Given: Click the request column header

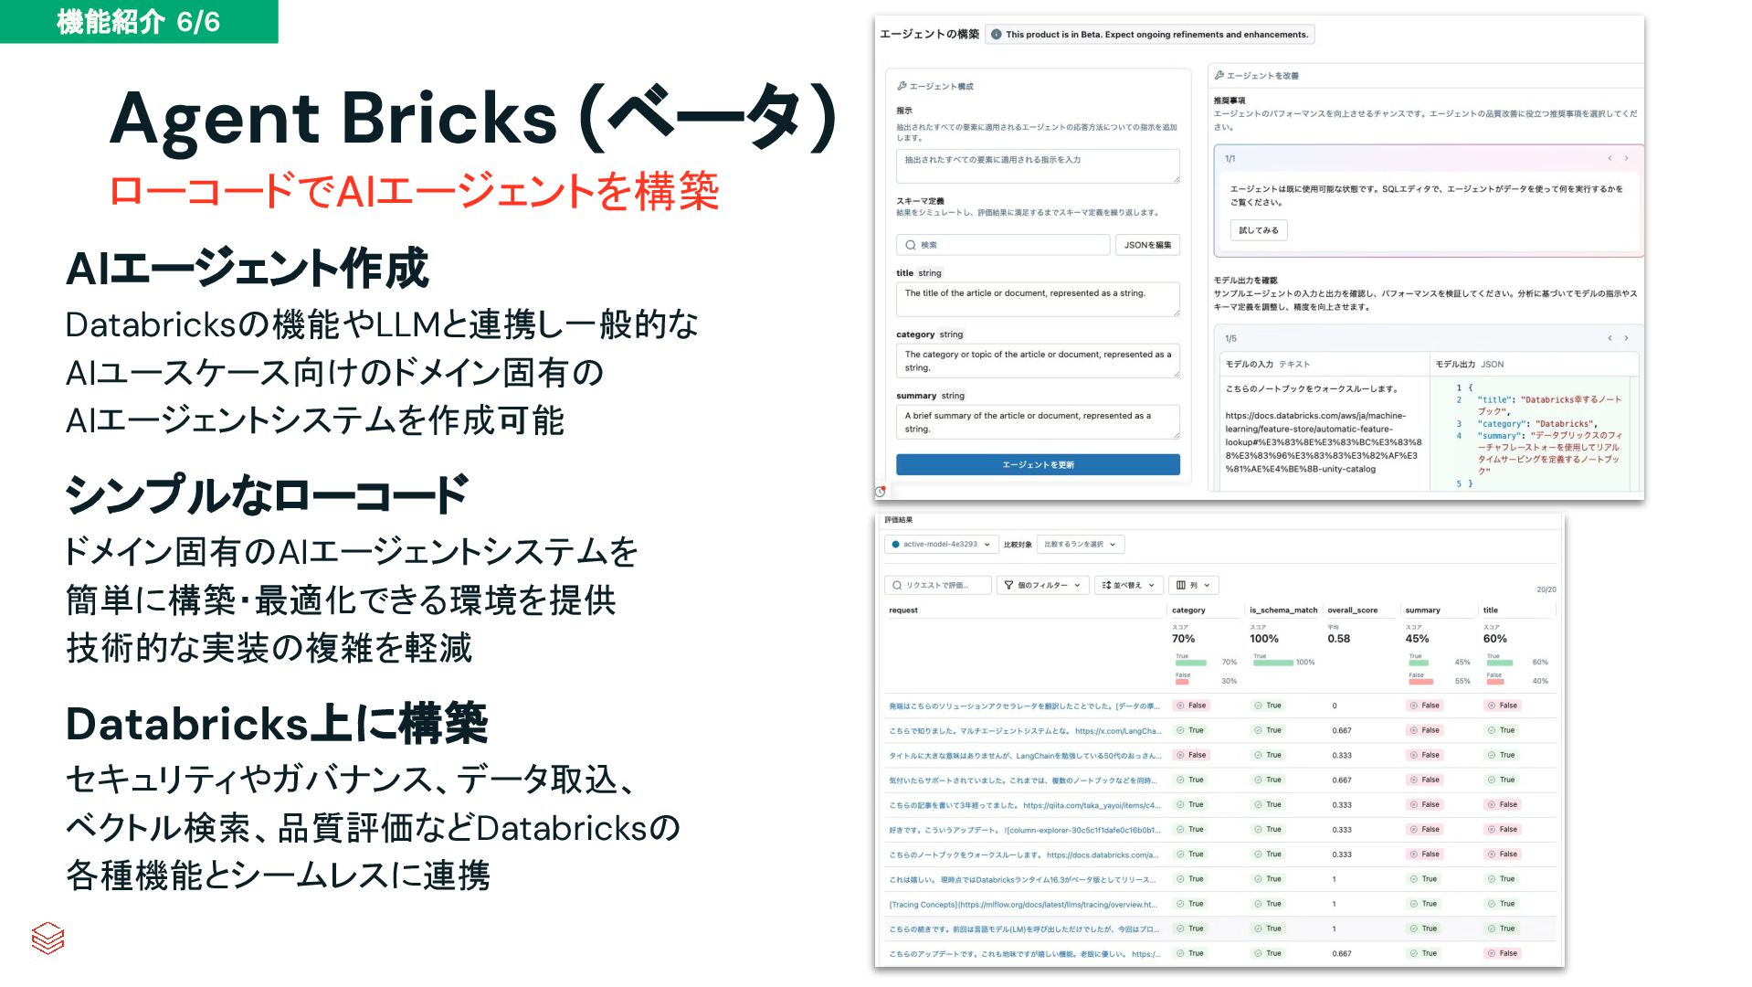Looking at the screenshot, I should click(903, 610).
